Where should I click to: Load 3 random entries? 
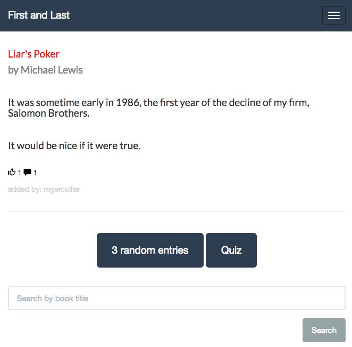coord(150,250)
